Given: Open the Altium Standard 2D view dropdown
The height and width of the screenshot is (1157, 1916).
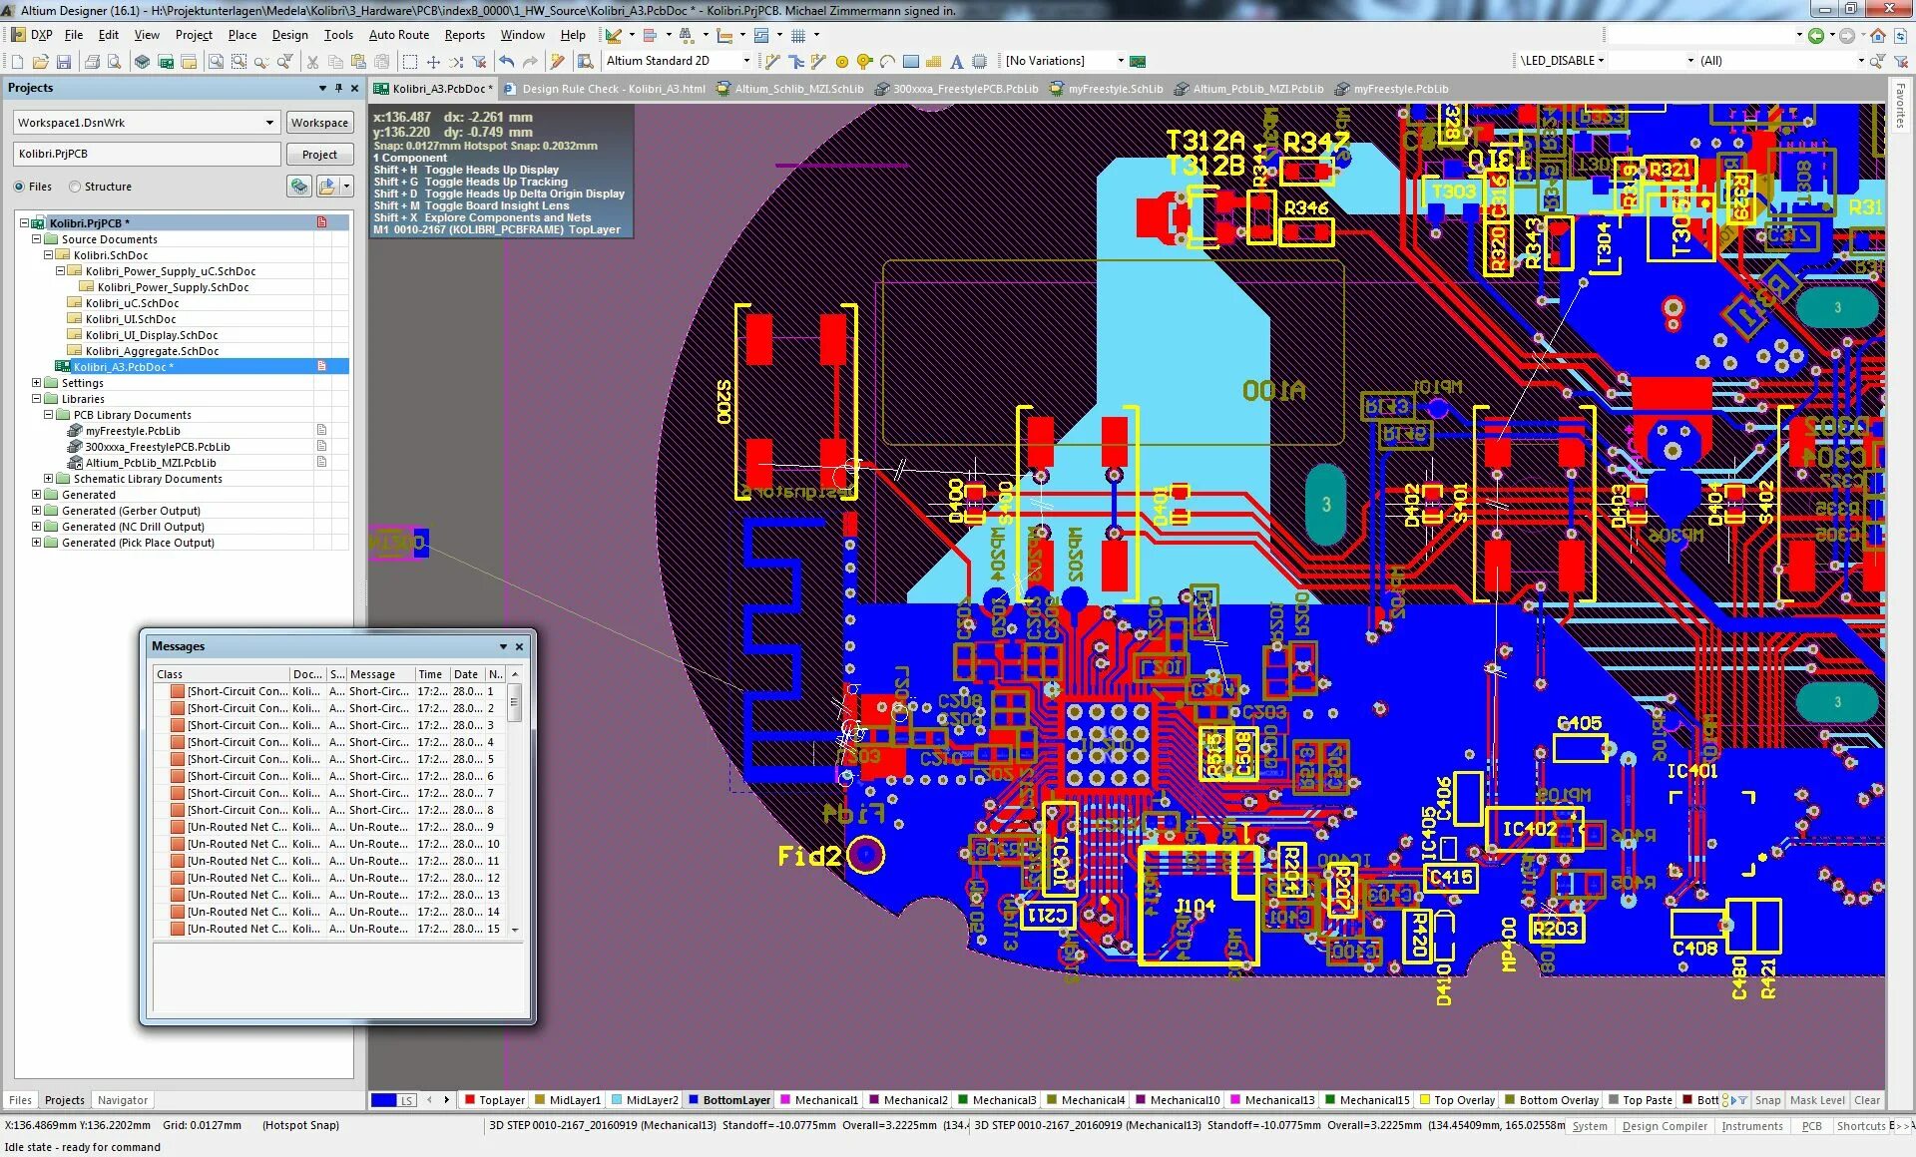Looking at the screenshot, I should coord(745,61).
